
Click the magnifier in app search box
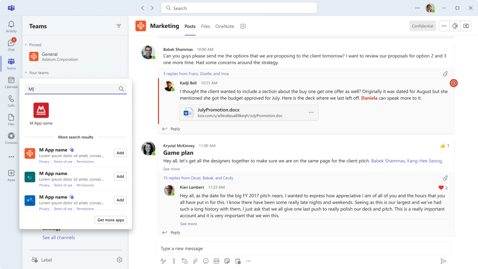coord(121,89)
